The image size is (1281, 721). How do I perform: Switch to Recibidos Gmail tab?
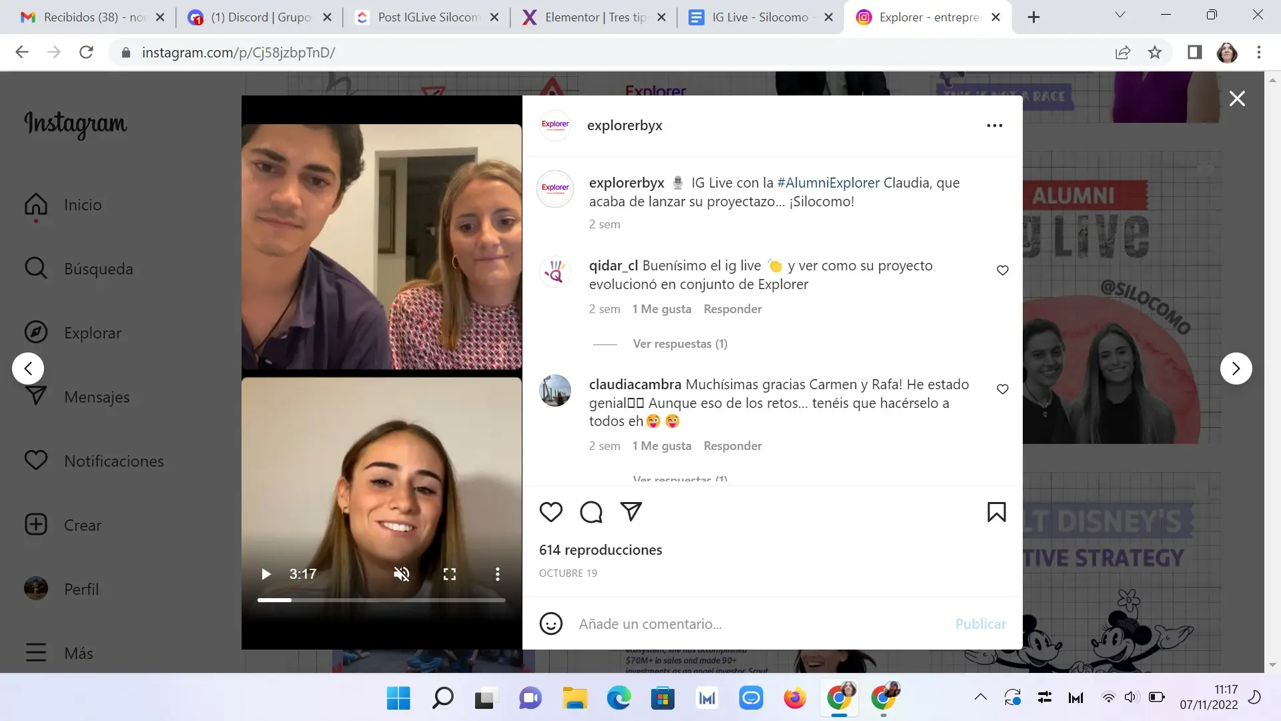(x=93, y=17)
